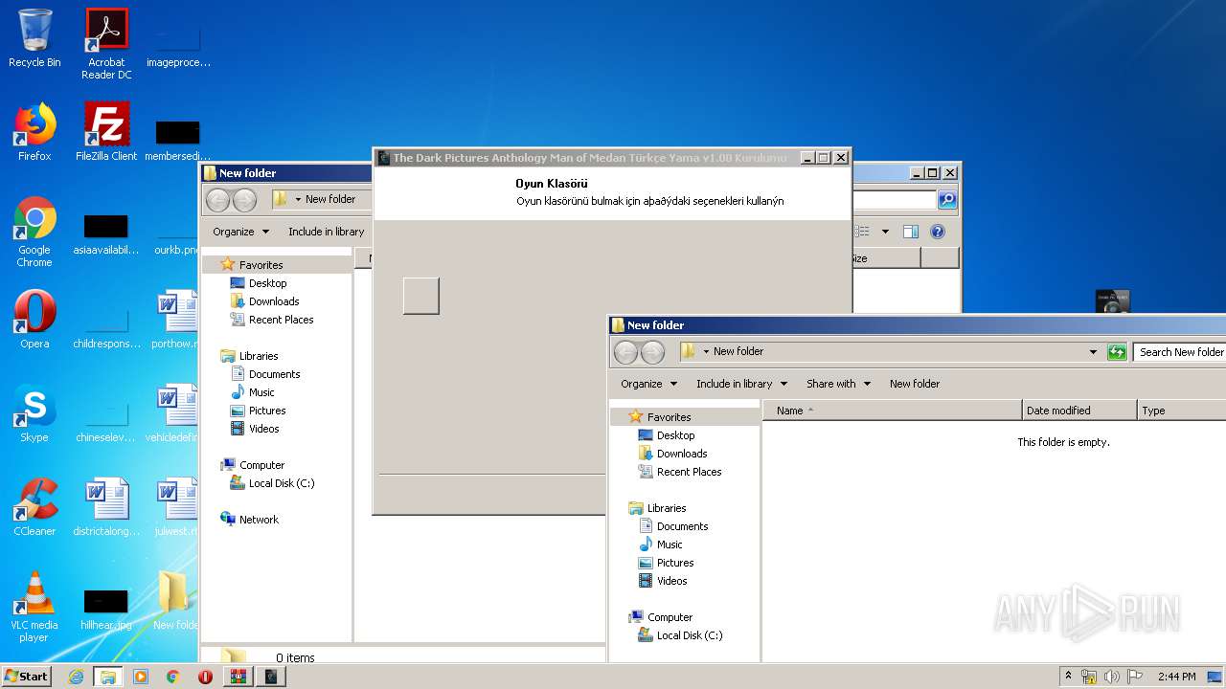1226x689 pixels.
Task: Click Action Center flag in system tray
Action: coord(1135,677)
